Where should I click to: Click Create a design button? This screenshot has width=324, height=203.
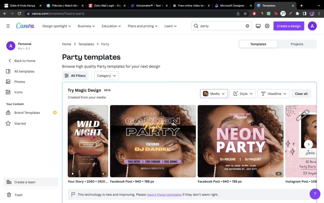tap(289, 26)
